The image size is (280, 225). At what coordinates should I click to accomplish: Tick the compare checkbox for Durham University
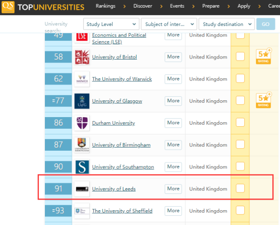coord(240,122)
